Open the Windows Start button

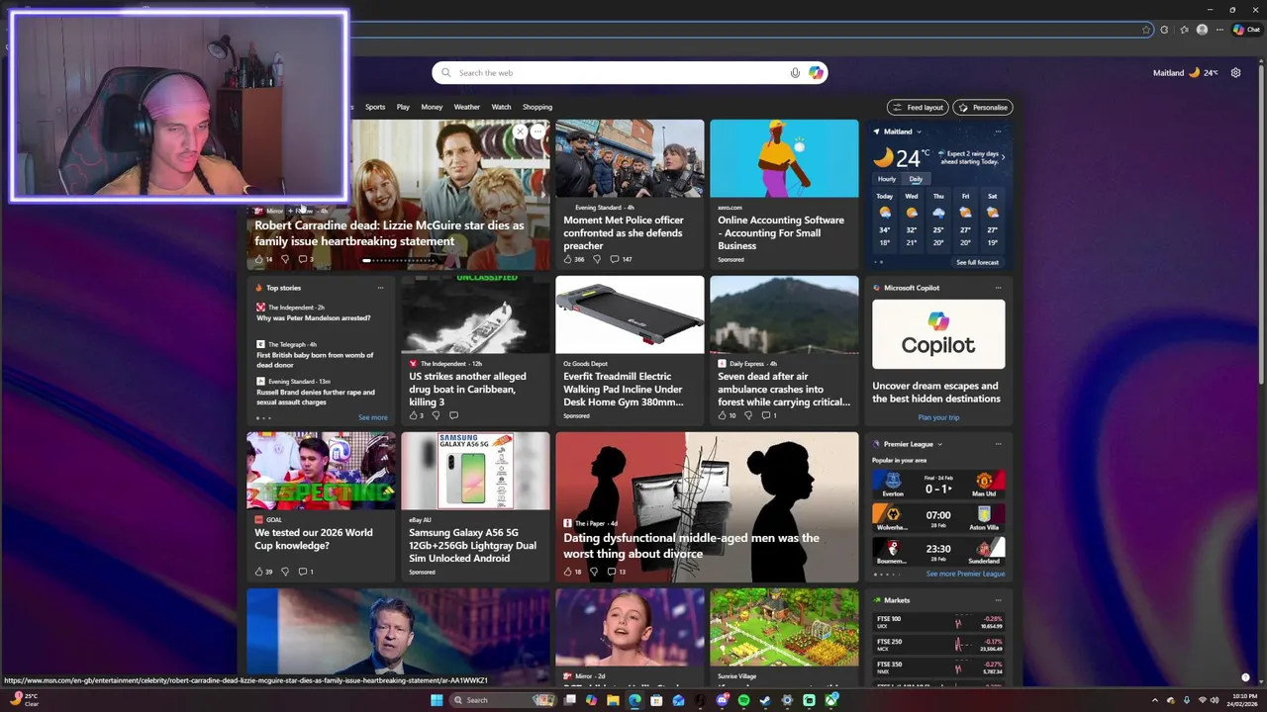[437, 700]
